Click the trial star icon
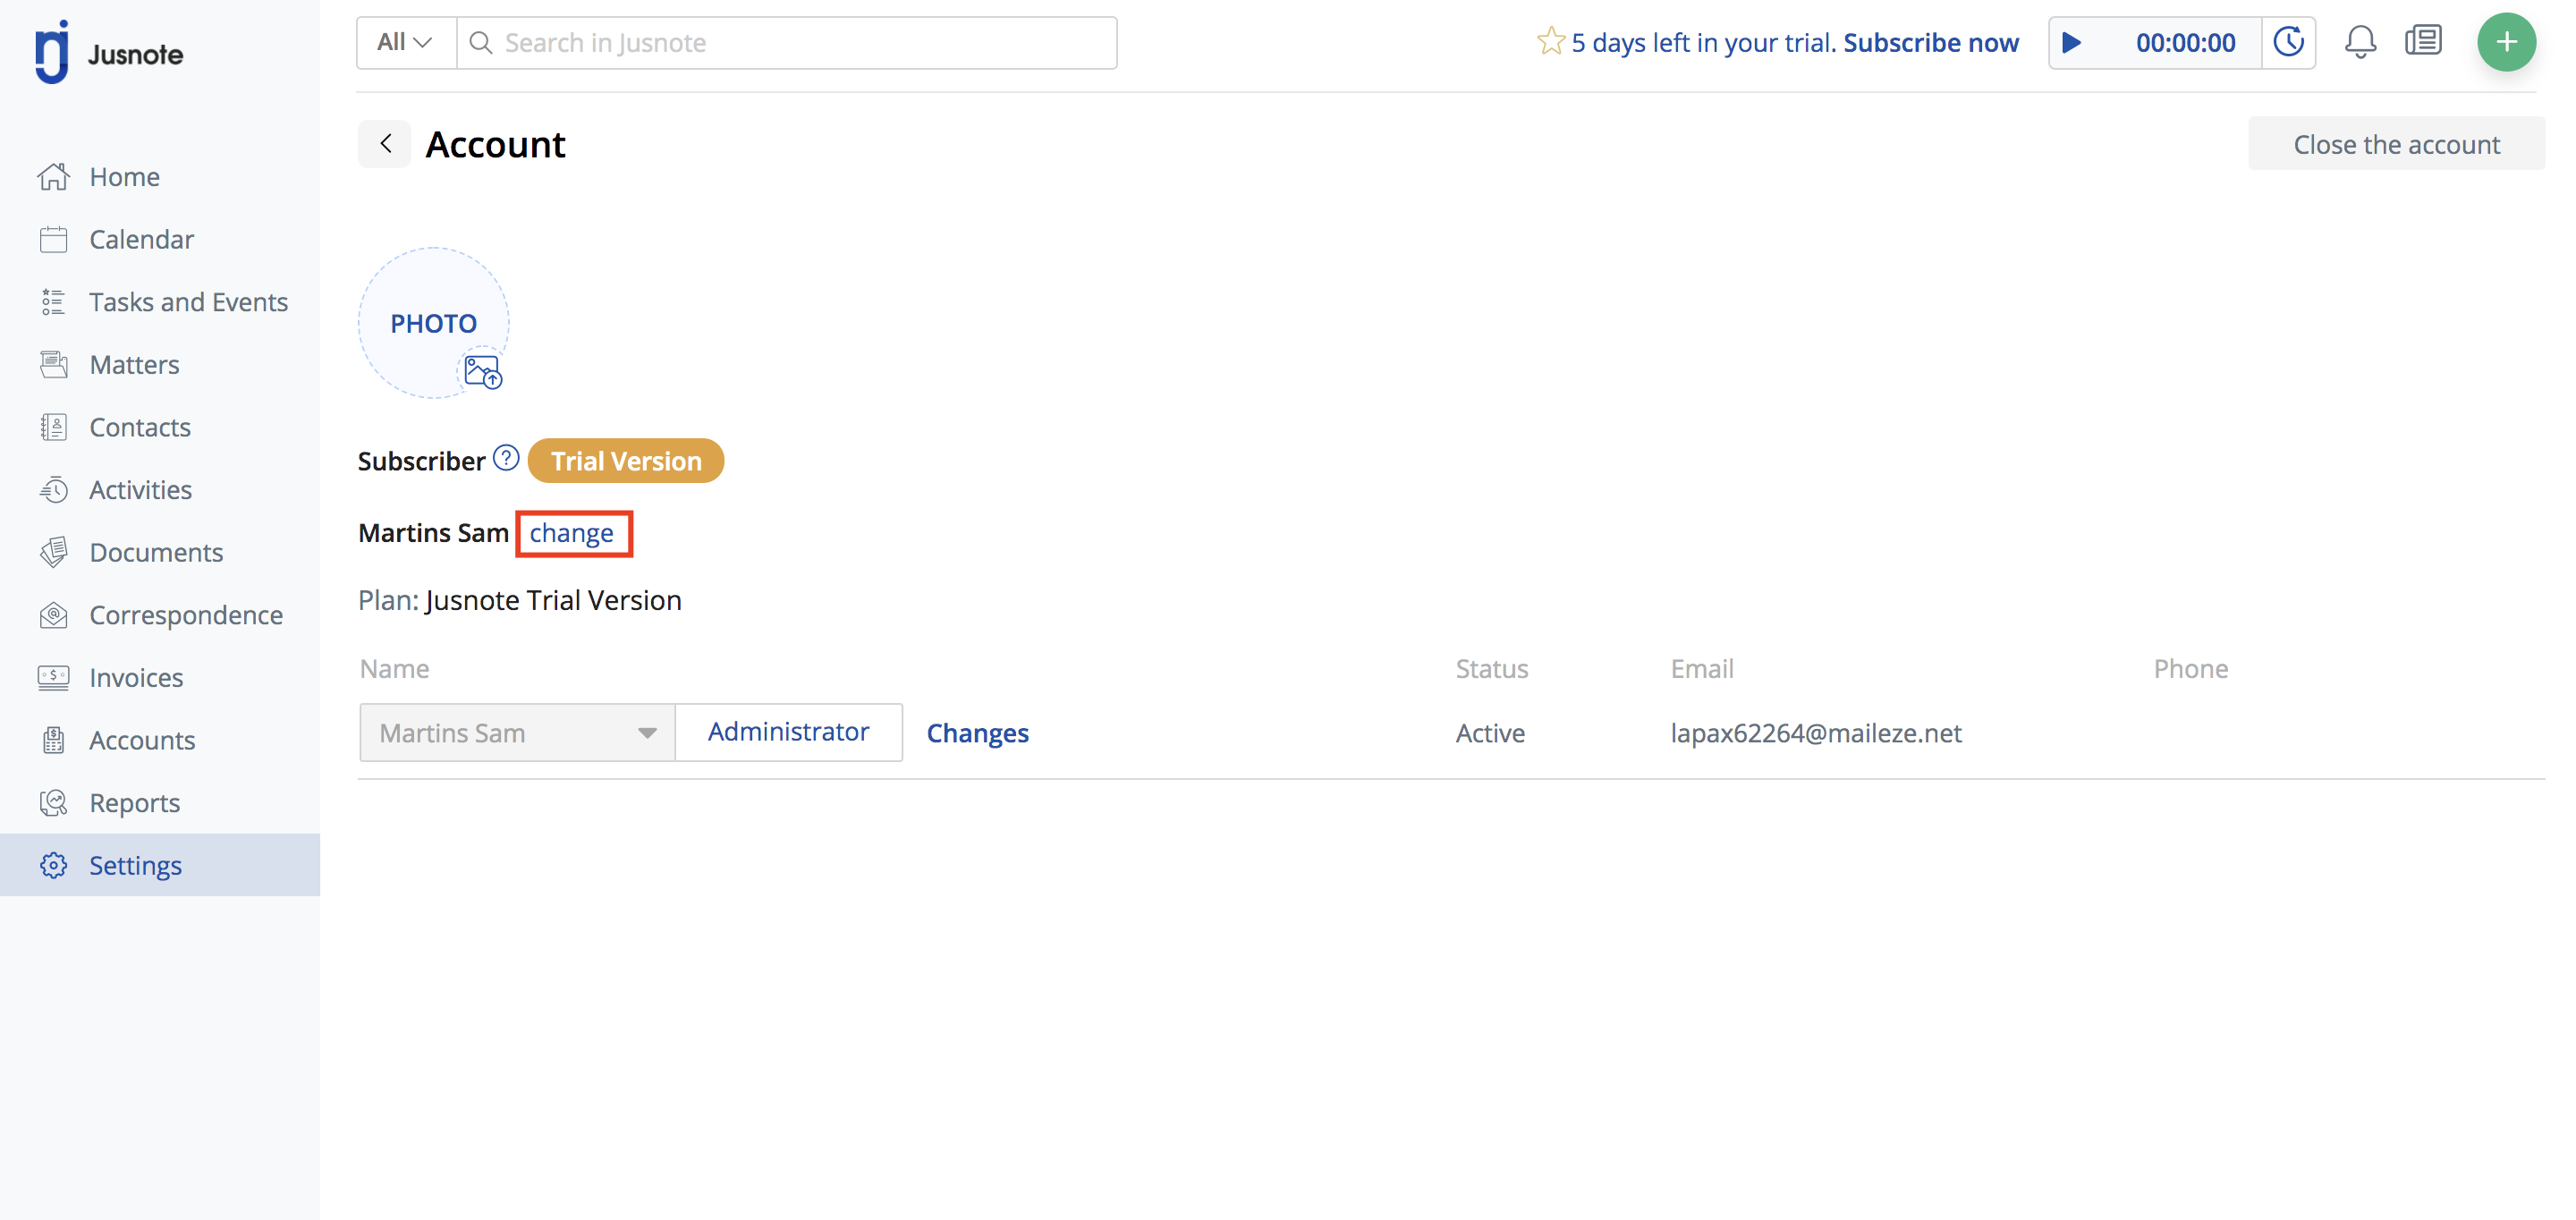This screenshot has width=2576, height=1220. (1550, 42)
